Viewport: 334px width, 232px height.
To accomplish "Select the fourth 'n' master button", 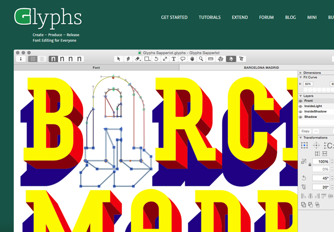I will [79, 59].
